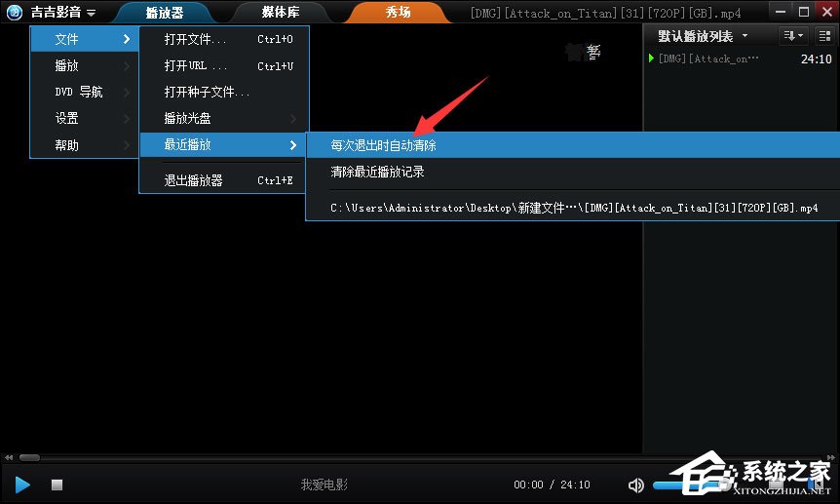Open the 帮助 submenu

[85, 144]
